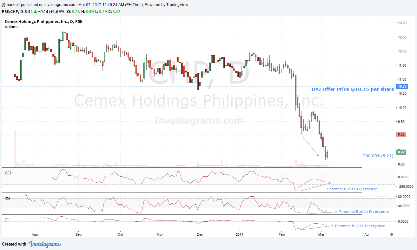Click the 10.75 price line tag

[402, 86]
